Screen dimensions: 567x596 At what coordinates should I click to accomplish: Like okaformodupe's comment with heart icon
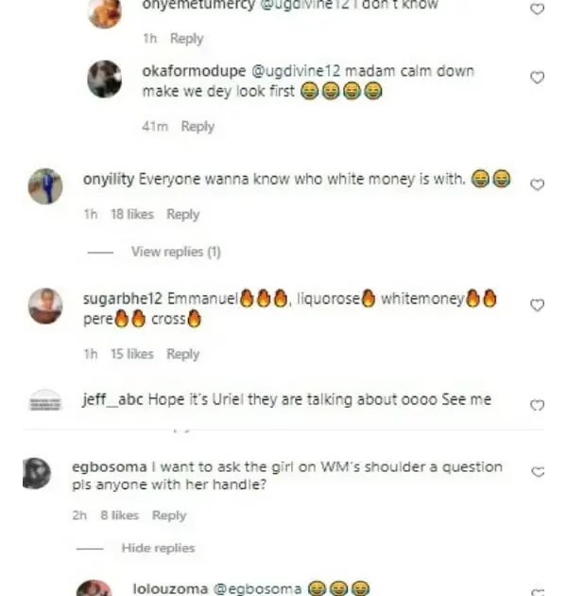point(537,78)
